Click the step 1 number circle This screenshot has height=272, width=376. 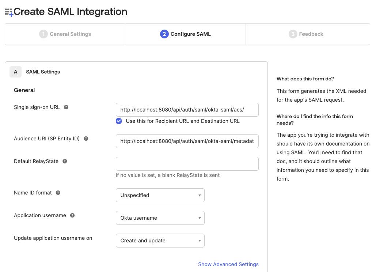[x=43, y=34]
